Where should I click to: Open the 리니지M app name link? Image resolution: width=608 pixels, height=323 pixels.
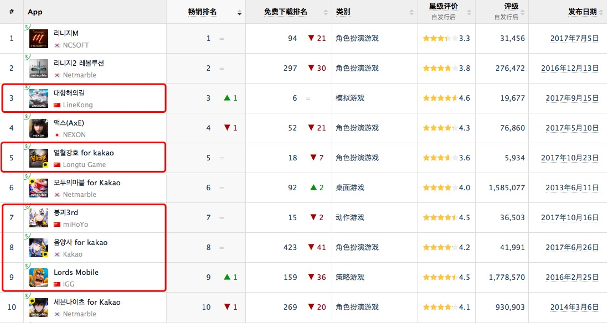coord(66,33)
